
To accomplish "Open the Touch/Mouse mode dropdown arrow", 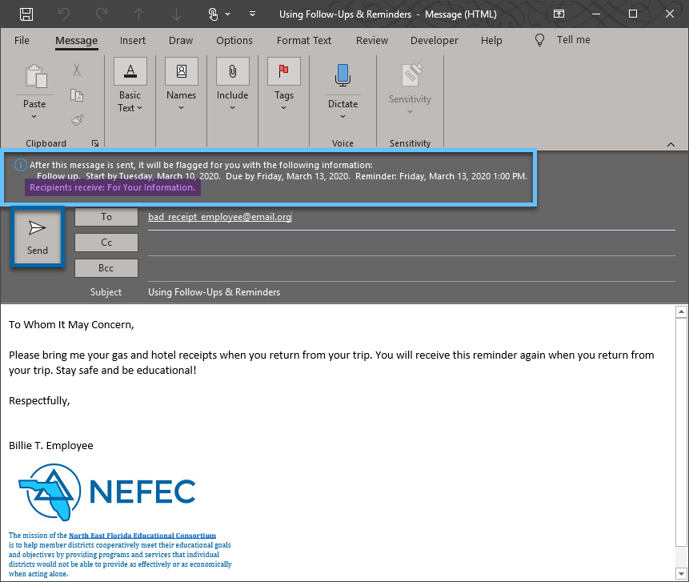I will [x=227, y=14].
